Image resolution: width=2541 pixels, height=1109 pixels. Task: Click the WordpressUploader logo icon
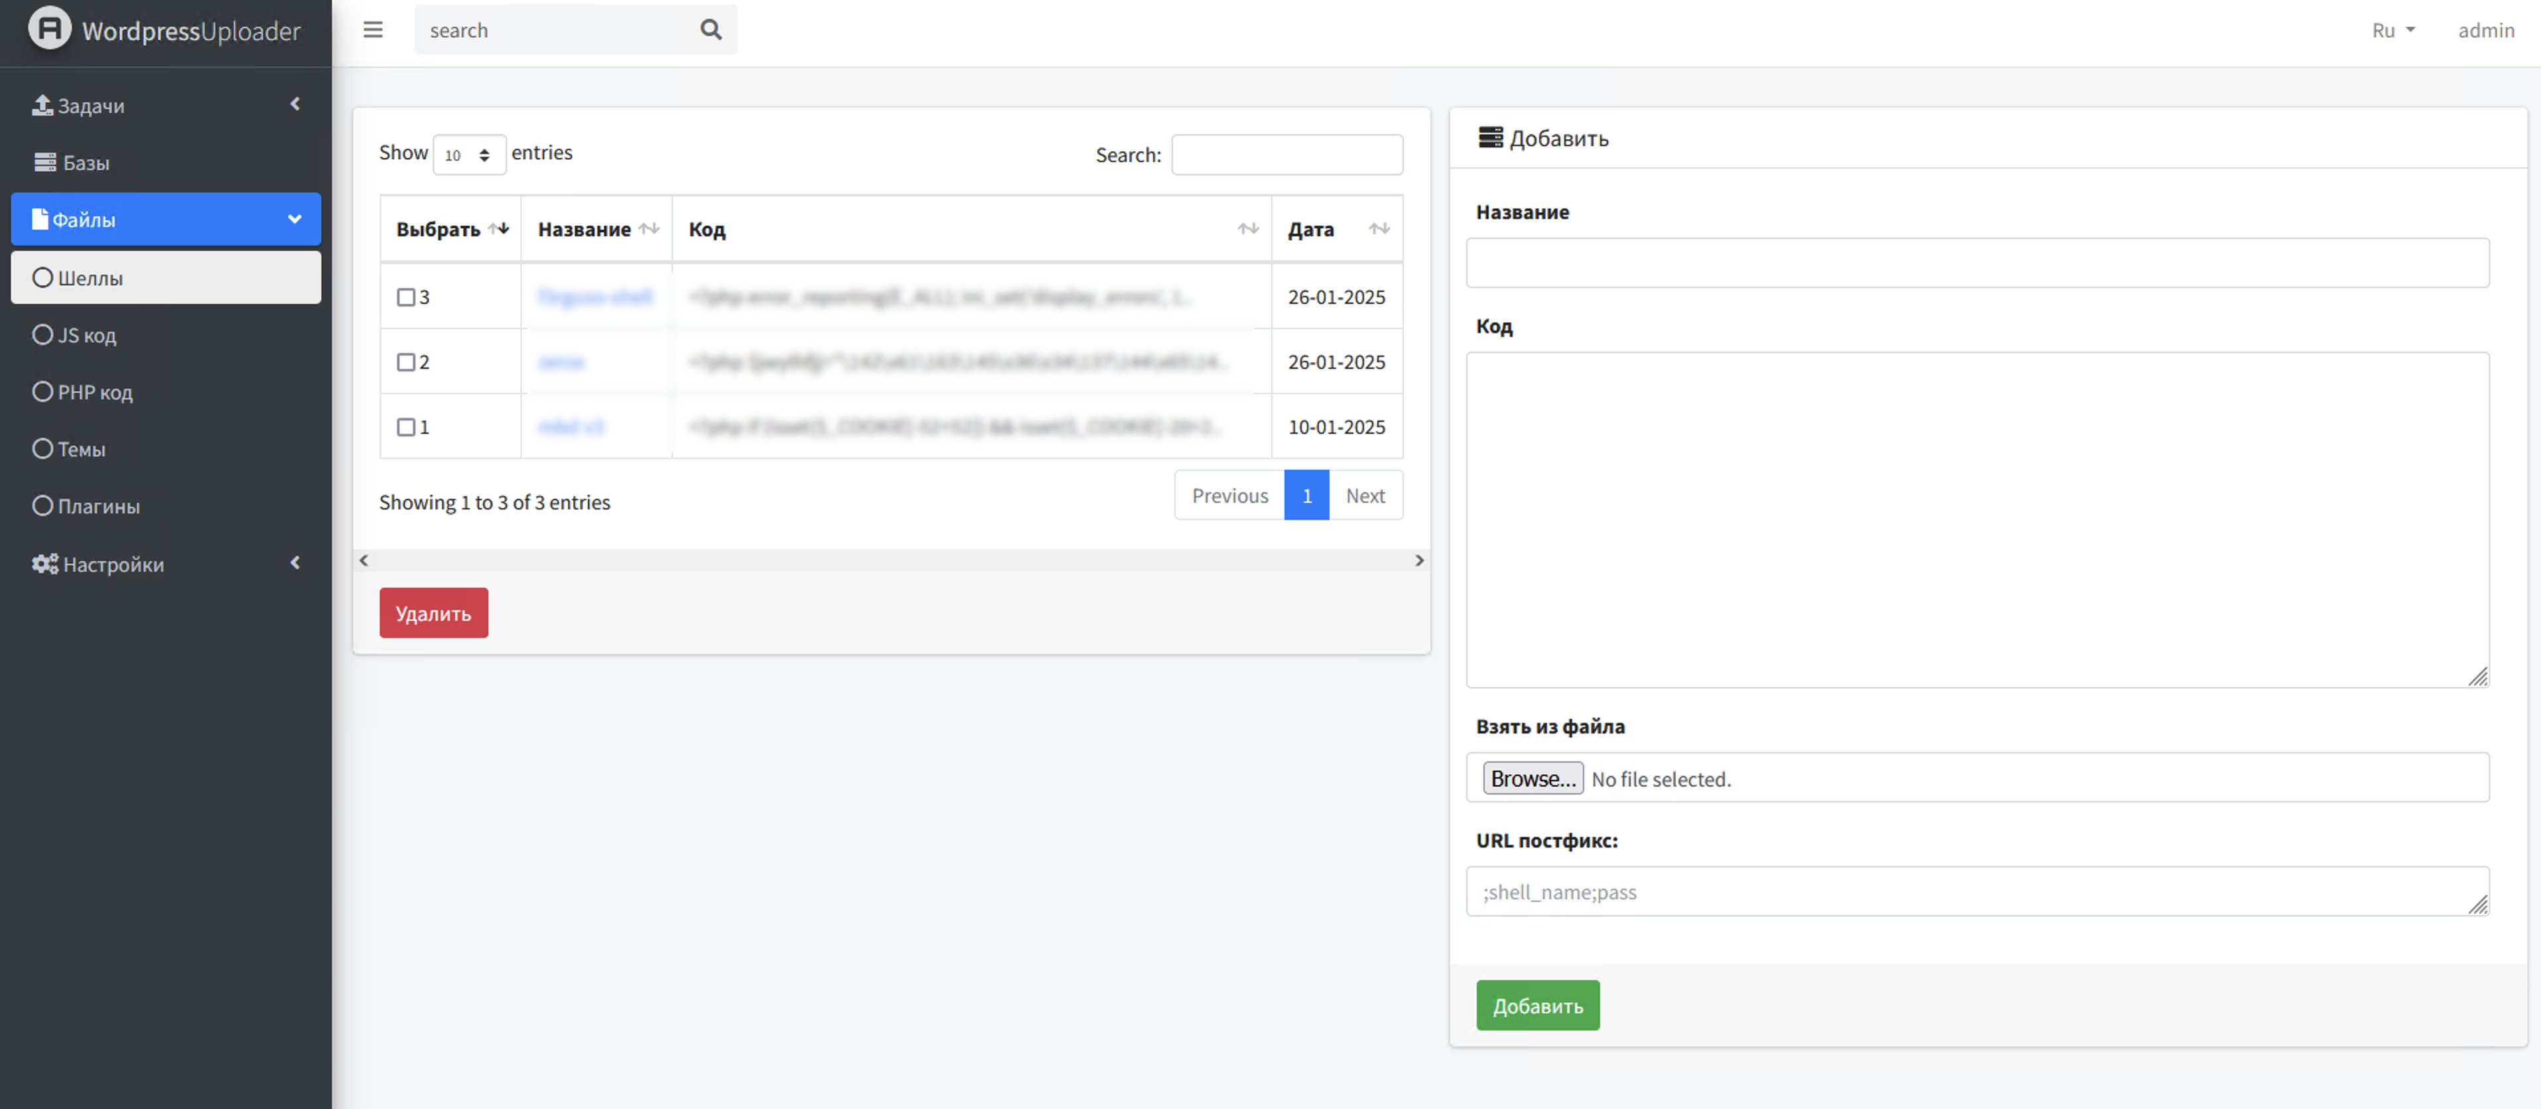(x=49, y=28)
